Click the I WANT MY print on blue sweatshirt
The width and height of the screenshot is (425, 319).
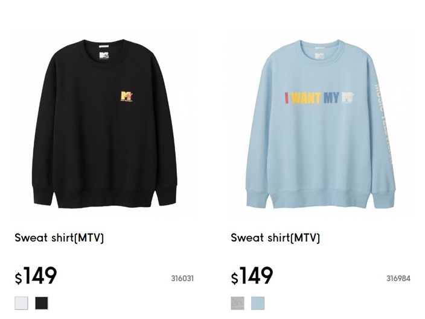(x=312, y=98)
